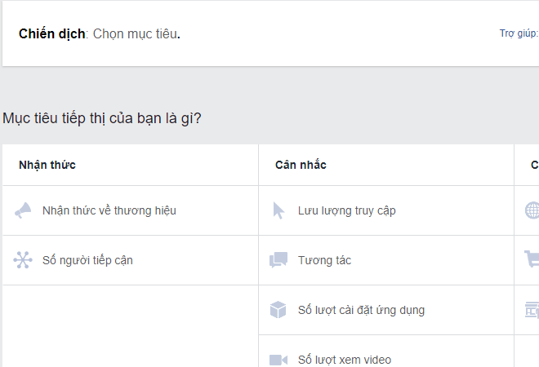Choose the Lưu lượng truy cập objective
The image size is (539, 367).
click(x=386, y=210)
